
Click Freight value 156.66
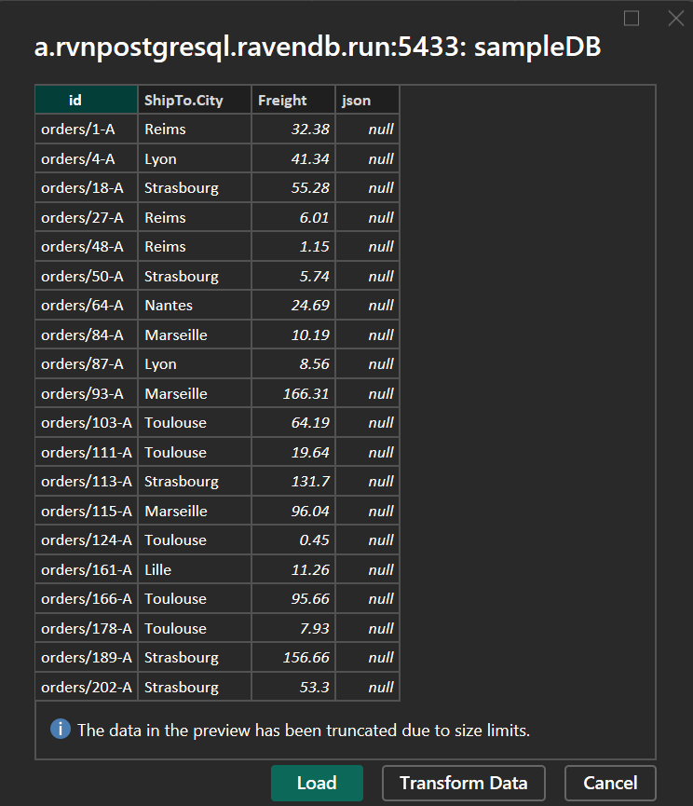(x=293, y=658)
